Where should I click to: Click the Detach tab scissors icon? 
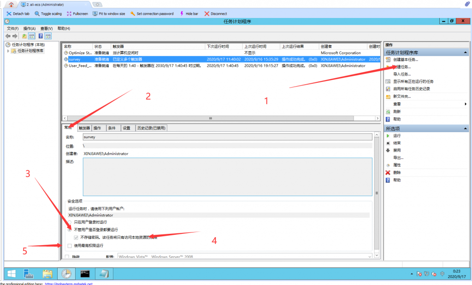click(9, 14)
